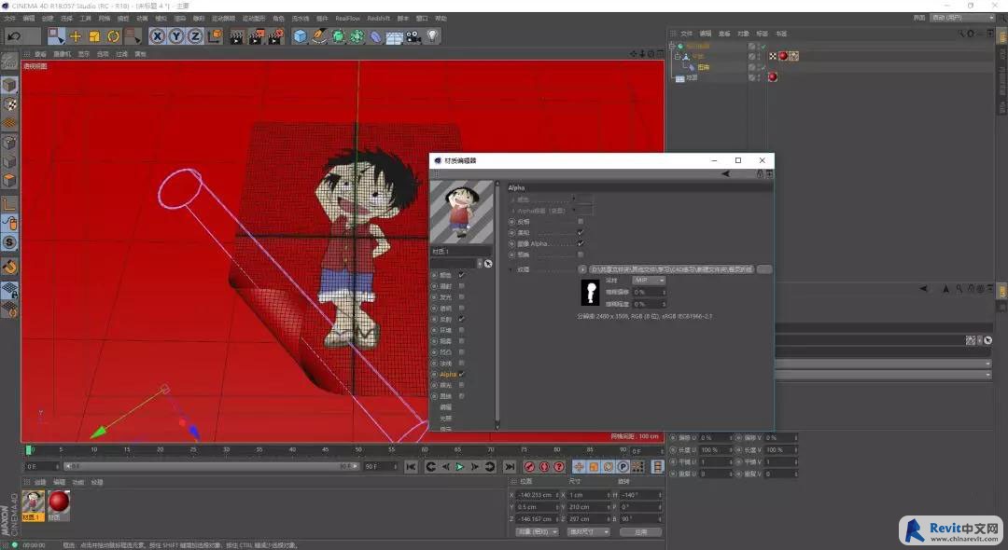1008x550 pixels.
Task: Click the Undo arrow in the top toolbar
Action: coord(13,36)
